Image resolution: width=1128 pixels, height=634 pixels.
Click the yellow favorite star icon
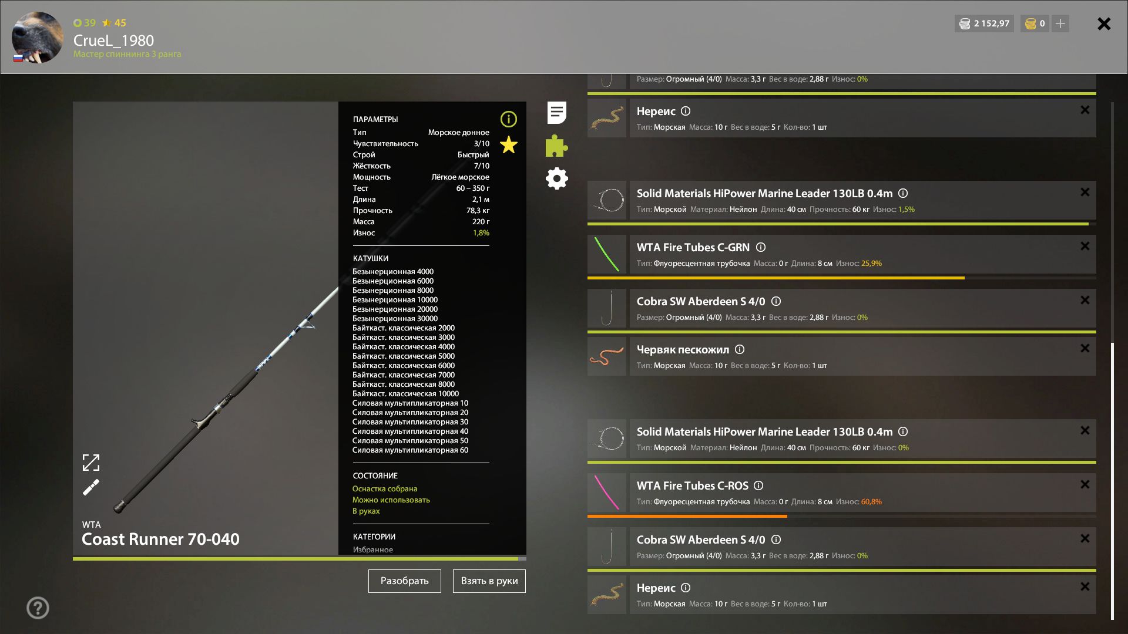(x=508, y=145)
